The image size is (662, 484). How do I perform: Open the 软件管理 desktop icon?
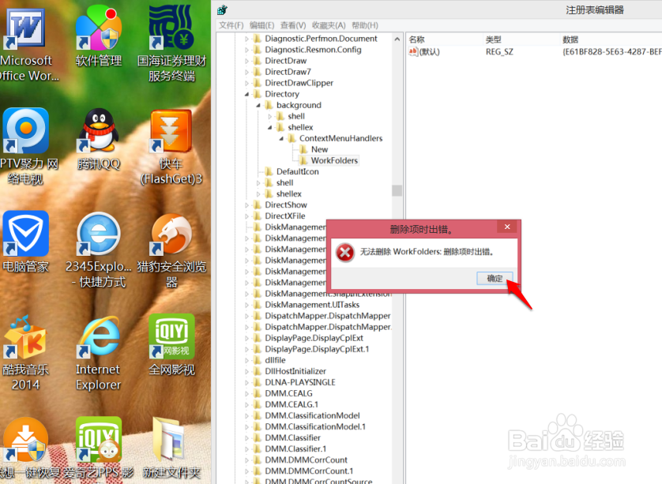pyautogui.click(x=99, y=28)
